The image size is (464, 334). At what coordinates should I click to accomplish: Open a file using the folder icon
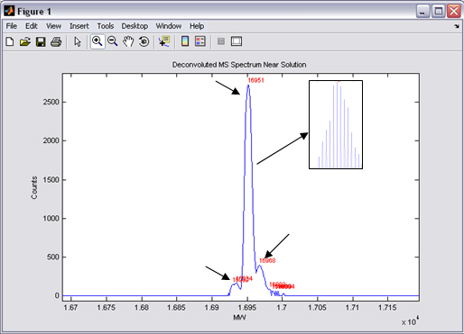(x=25, y=41)
